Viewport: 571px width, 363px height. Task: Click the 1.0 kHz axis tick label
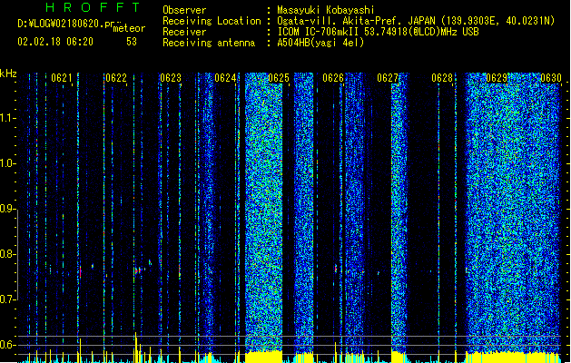8,163
